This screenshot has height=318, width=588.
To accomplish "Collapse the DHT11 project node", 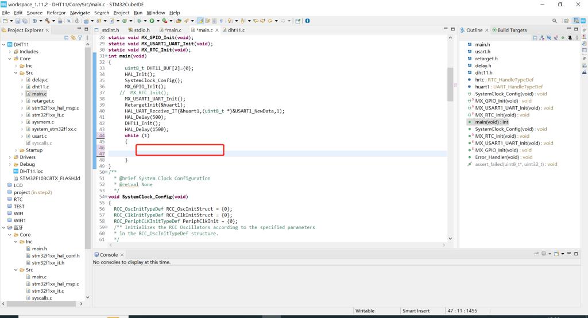I will click(4, 44).
